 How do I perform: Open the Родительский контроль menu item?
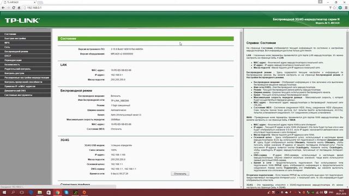coord(26,69)
